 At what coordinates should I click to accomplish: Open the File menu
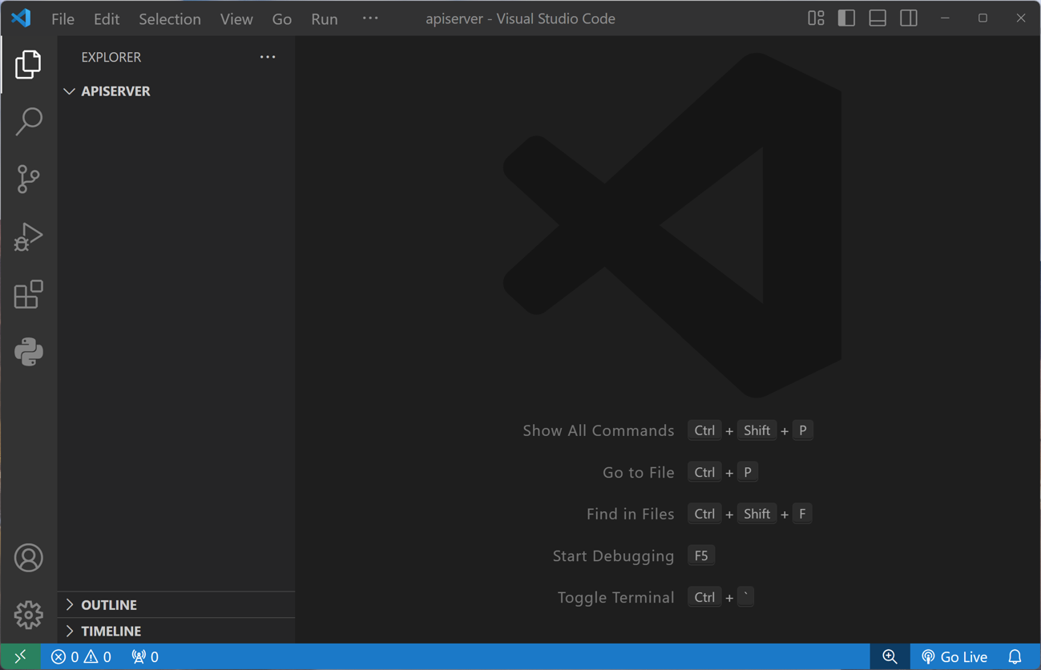[x=63, y=18]
